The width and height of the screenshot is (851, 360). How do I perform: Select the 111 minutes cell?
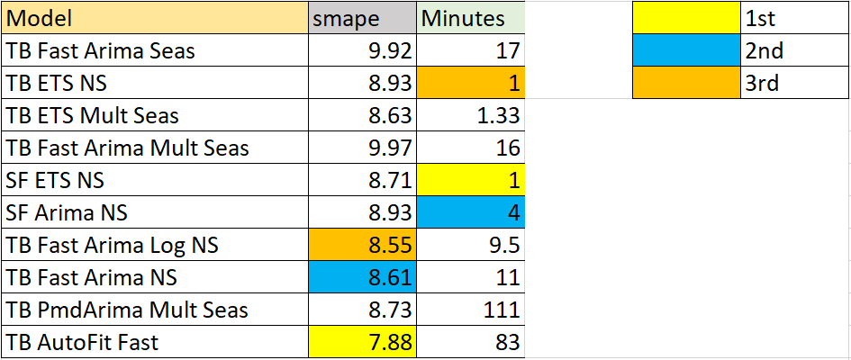(x=471, y=310)
